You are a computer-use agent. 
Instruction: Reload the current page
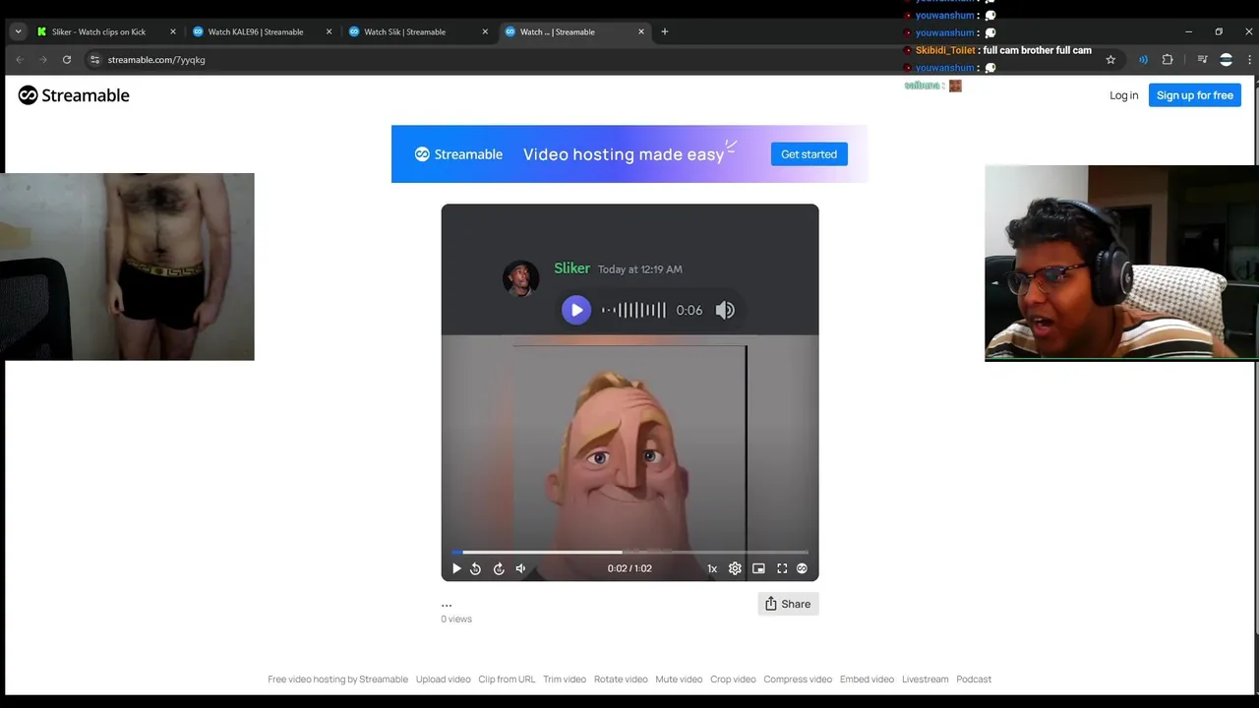pyautogui.click(x=67, y=60)
